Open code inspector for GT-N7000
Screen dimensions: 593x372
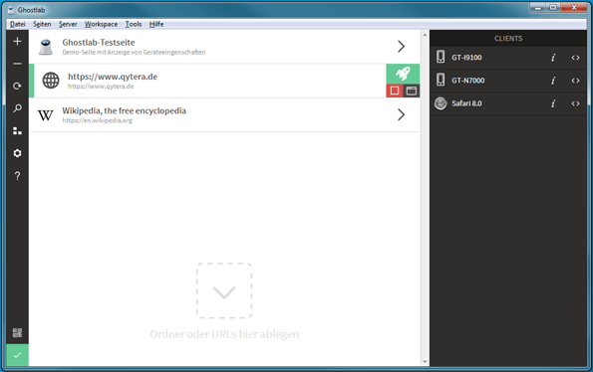[575, 81]
